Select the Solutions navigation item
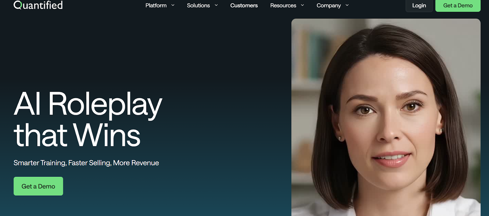The height and width of the screenshot is (216, 489). (198, 5)
